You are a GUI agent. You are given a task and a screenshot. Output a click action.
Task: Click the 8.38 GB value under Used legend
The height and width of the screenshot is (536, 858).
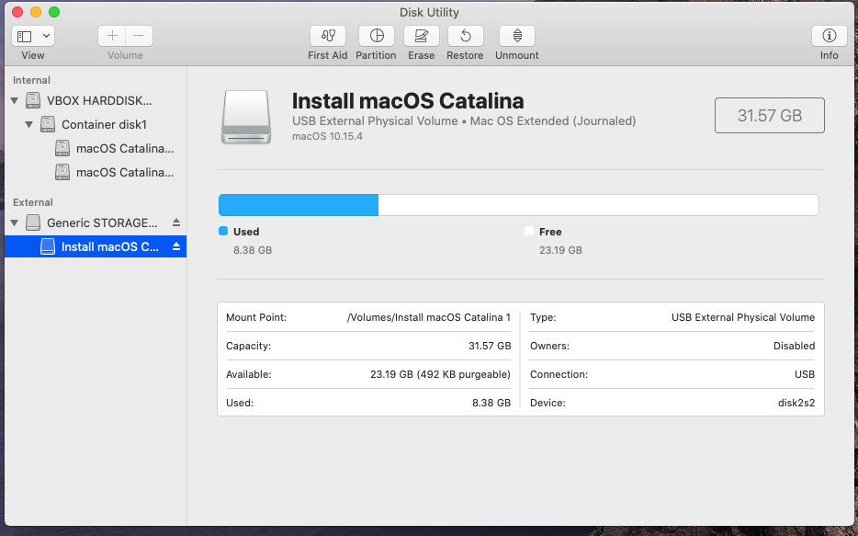[253, 250]
